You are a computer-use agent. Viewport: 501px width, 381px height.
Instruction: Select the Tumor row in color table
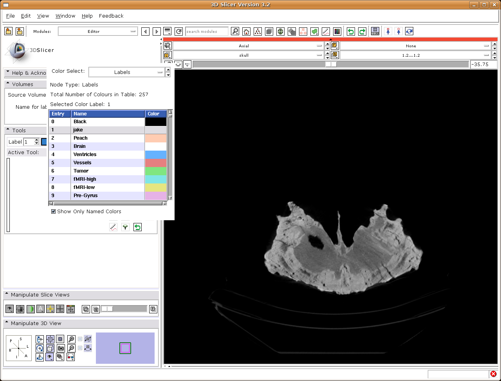(x=108, y=171)
